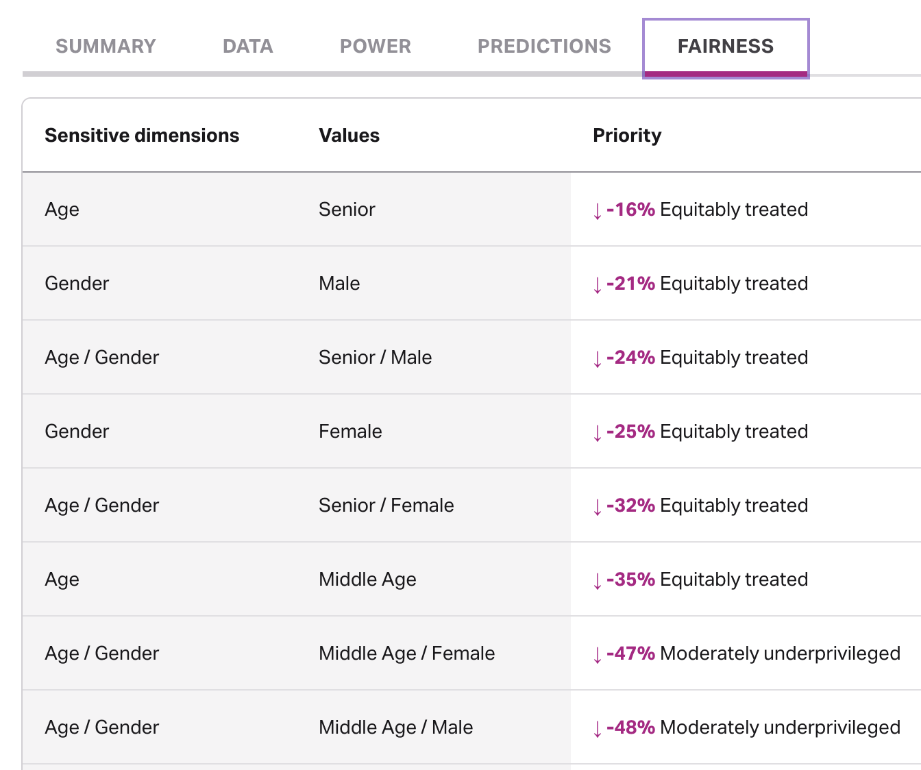
Task: Switch to the Data tab
Action: [x=247, y=47]
